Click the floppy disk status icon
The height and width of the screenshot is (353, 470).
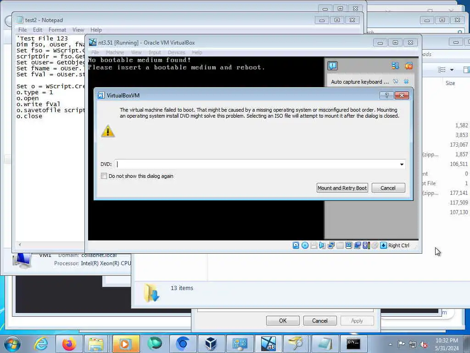point(313,245)
